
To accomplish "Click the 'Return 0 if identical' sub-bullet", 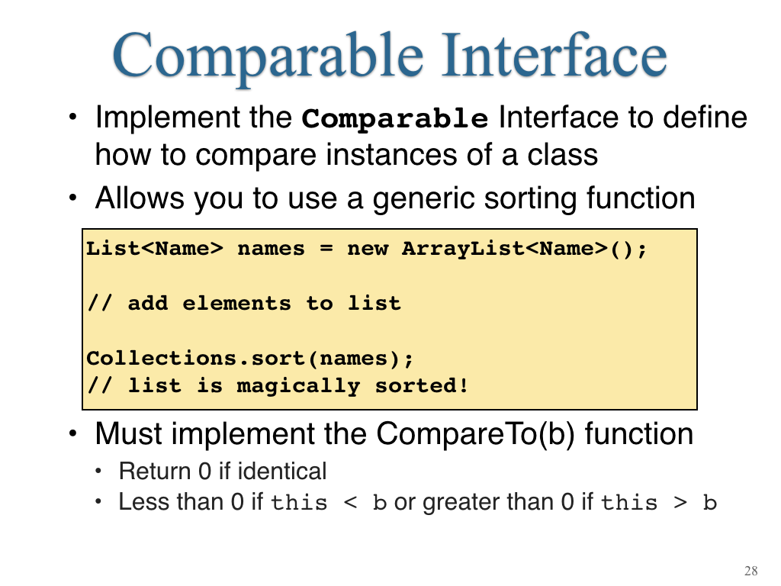I will 223,472.
